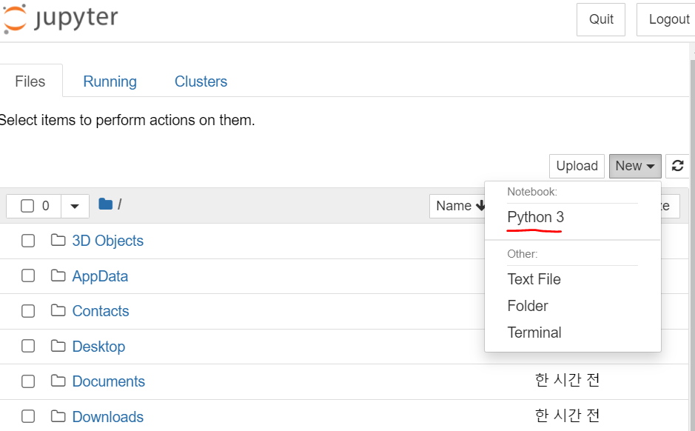The height and width of the screenshot is (431, 695).
Task: Tick the checkbox beside 3D Objects
Action: [x=28, y=241]
